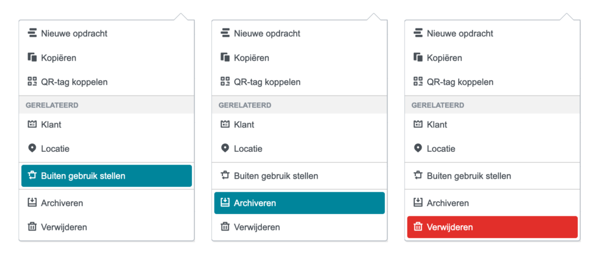
Task: Click Archiveren icon in the left menu
Action: pyautogui.click(x=32, y=203)
